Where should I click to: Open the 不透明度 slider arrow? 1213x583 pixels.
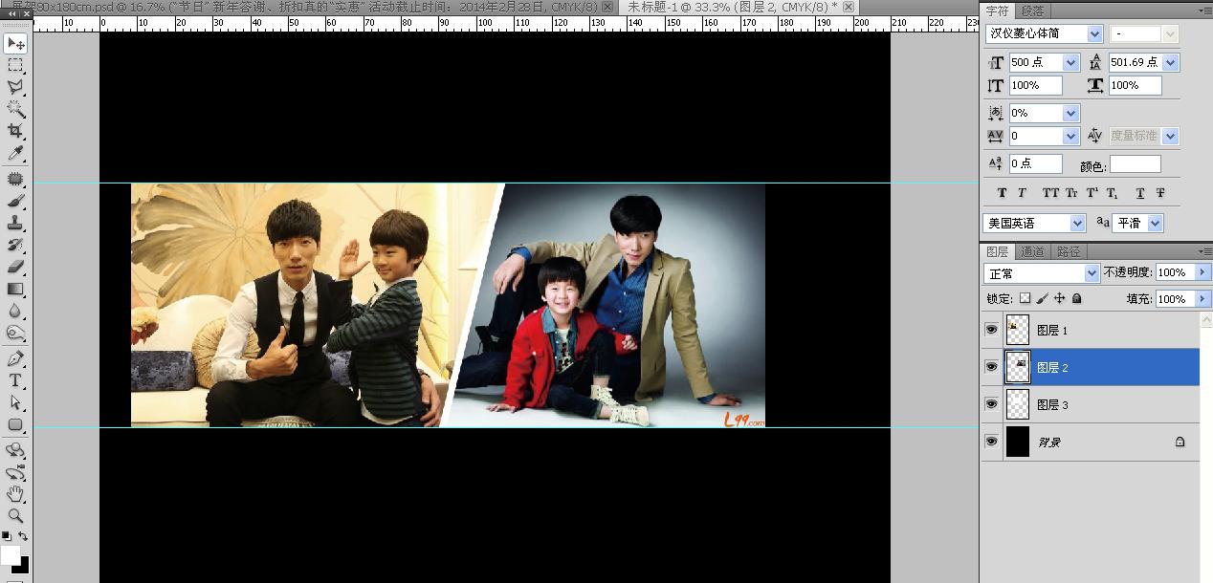(x=1202, y=272)
